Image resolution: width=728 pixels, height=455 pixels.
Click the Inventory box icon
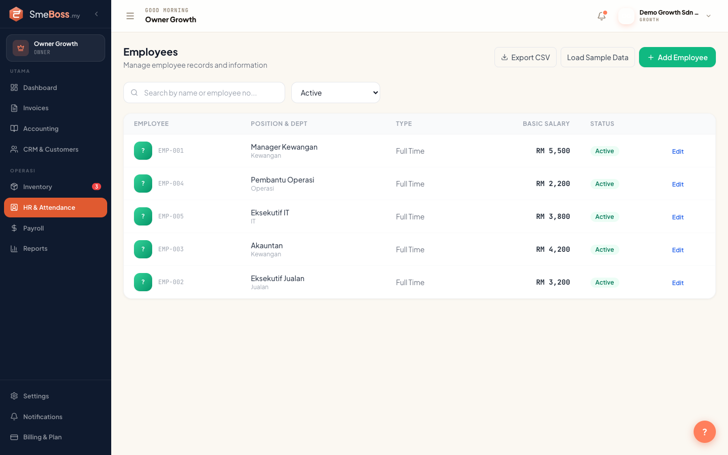pyautogui.click(x=14, y=187)
